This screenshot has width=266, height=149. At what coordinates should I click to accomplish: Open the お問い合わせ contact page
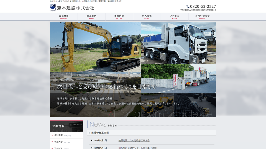coord(202,17)
